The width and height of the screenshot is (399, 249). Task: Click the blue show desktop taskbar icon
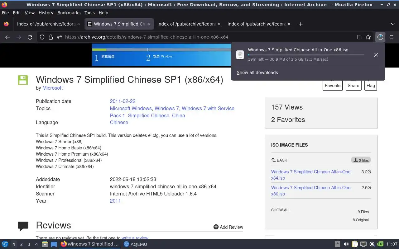click(x=54, y=244)
